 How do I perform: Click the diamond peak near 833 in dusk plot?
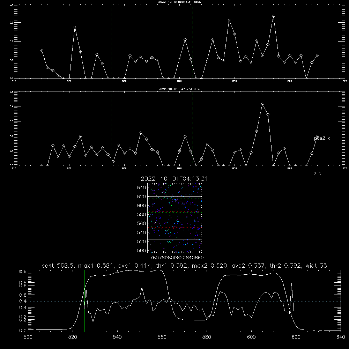(141, 133)
